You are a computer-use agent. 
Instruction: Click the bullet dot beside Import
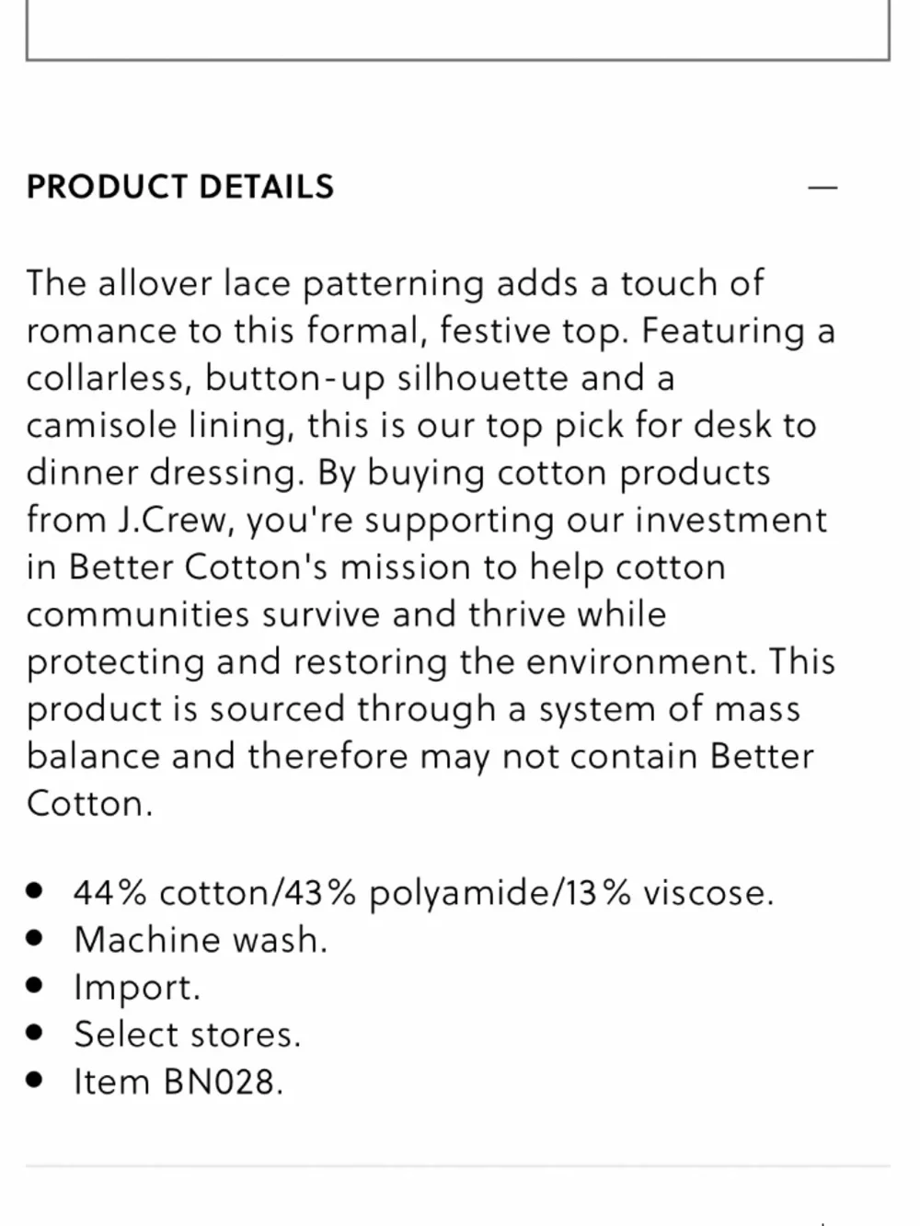pyautogui.click(x=36, y=985)
